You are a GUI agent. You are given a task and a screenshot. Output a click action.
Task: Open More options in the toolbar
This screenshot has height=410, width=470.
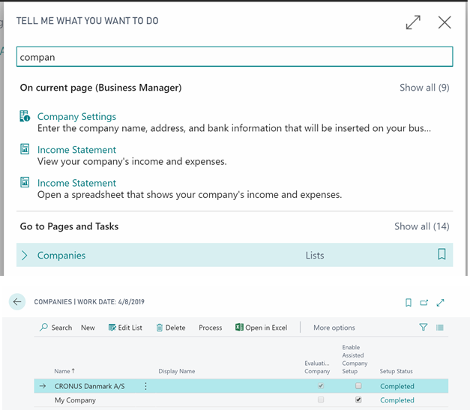(x=334, y=328)
